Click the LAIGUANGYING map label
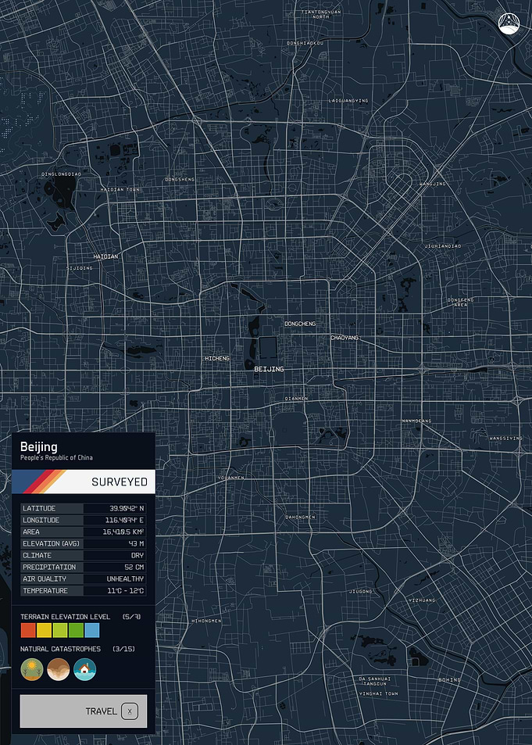The width and height of the screenshot is (532, 745). (x=348, y=101)
